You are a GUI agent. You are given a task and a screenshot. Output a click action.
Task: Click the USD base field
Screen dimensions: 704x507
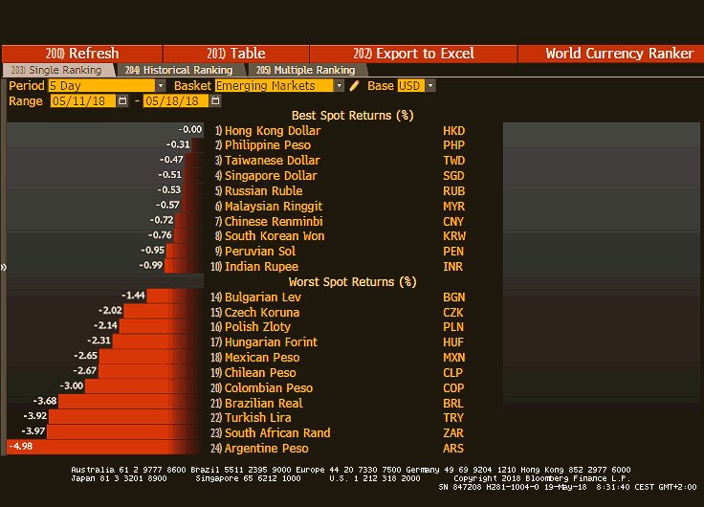click(x=410, y=86)
